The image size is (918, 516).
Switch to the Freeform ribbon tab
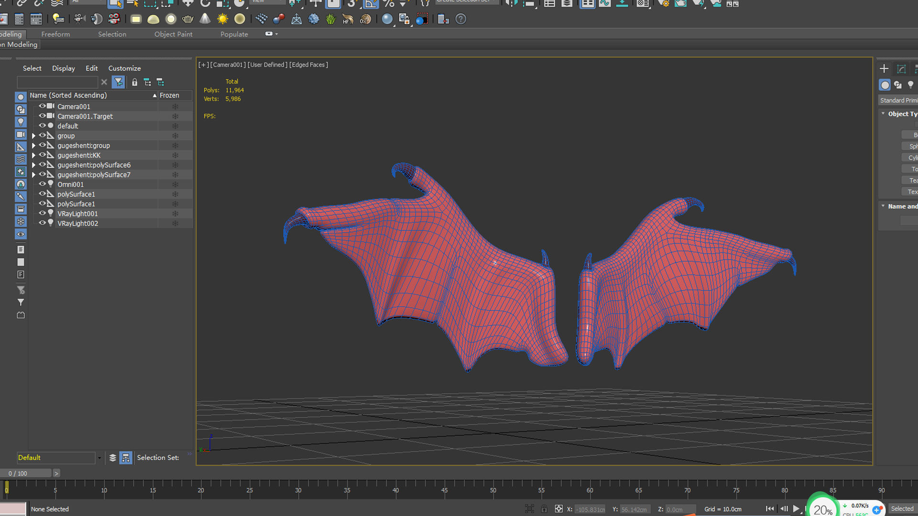[55, 34]
